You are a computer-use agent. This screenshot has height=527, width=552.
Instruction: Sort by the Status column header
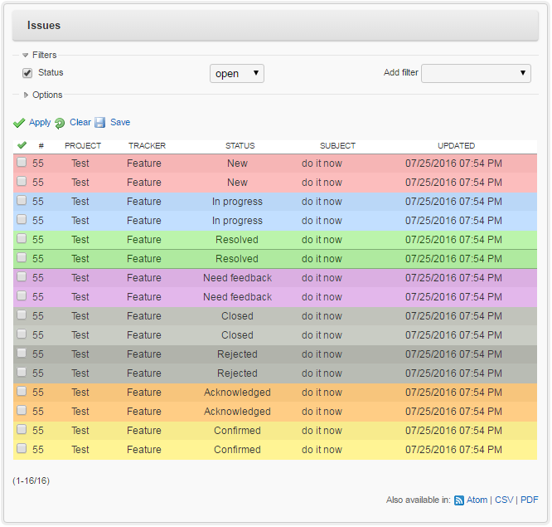[240, 146]
